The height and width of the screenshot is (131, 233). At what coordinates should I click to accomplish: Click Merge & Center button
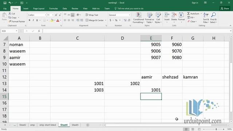(95, 20)
